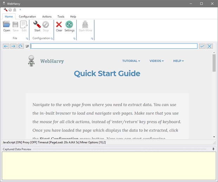This screenshot has width=218, height=182.
Task: Select the Tools ribbon tab
Action: (x=61, y=17)
